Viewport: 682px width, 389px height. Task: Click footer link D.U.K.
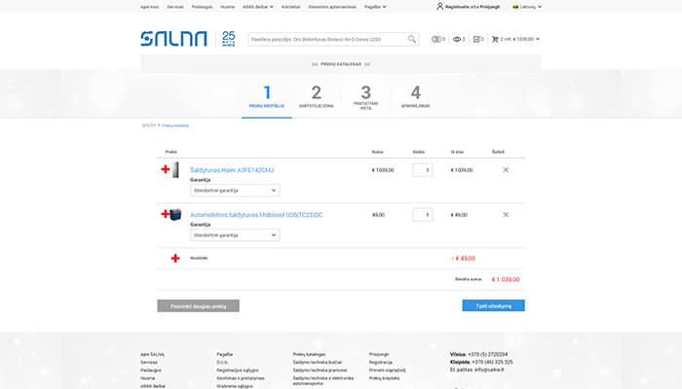coord(222,363)
